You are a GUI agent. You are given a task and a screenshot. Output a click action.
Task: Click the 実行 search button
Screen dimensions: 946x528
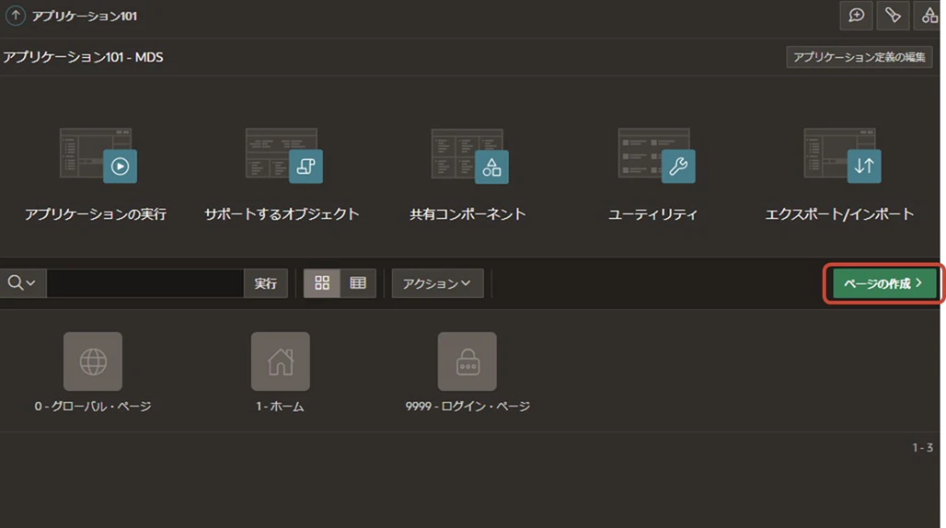coord(265,282)
